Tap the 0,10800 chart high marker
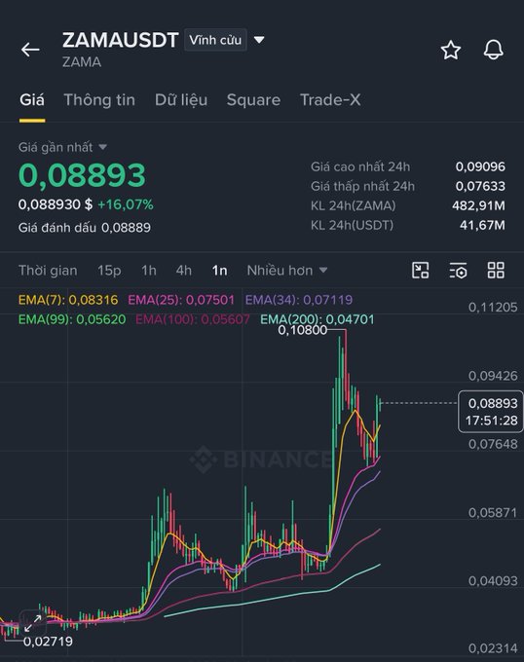The height and width of the screenshot is (662, 524). [302, 330]
